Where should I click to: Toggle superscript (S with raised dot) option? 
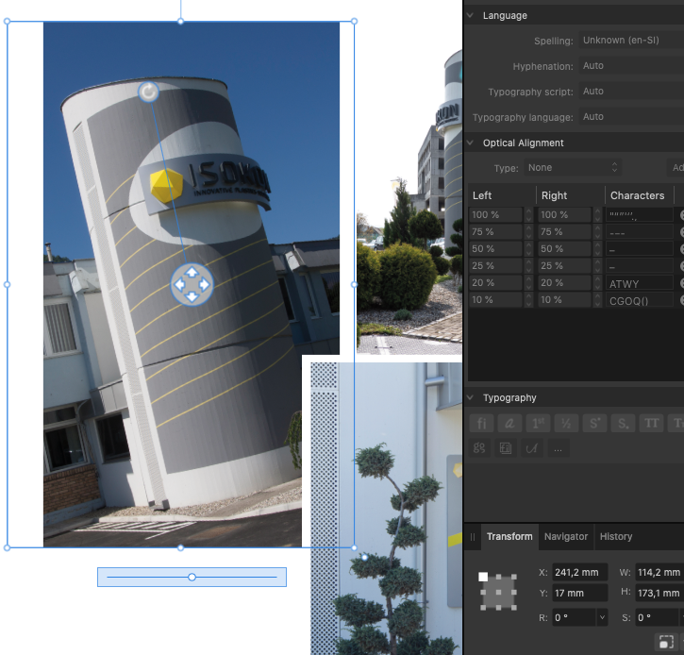point(594,423)
